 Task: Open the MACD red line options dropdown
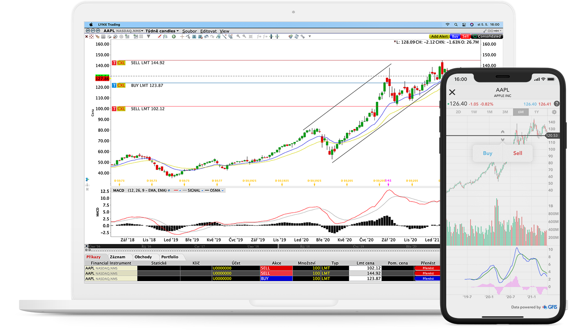tap(180, 190)
